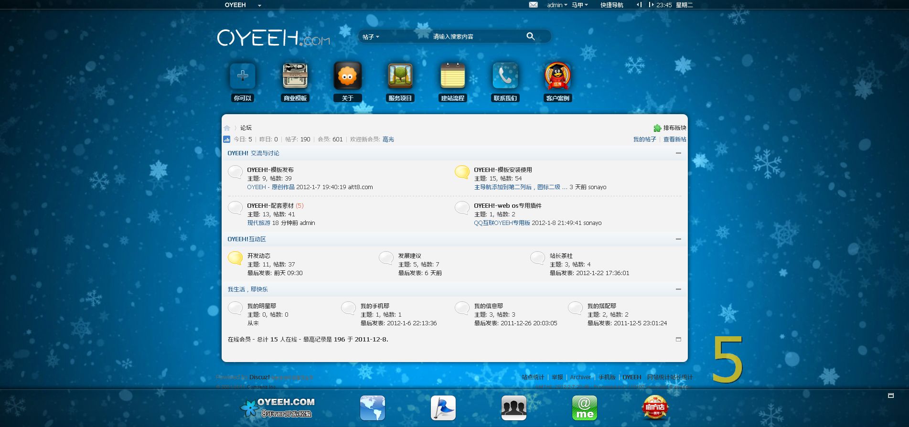
Task: Collapse the OYEEH!互动区 section
Action: point(678,239)
